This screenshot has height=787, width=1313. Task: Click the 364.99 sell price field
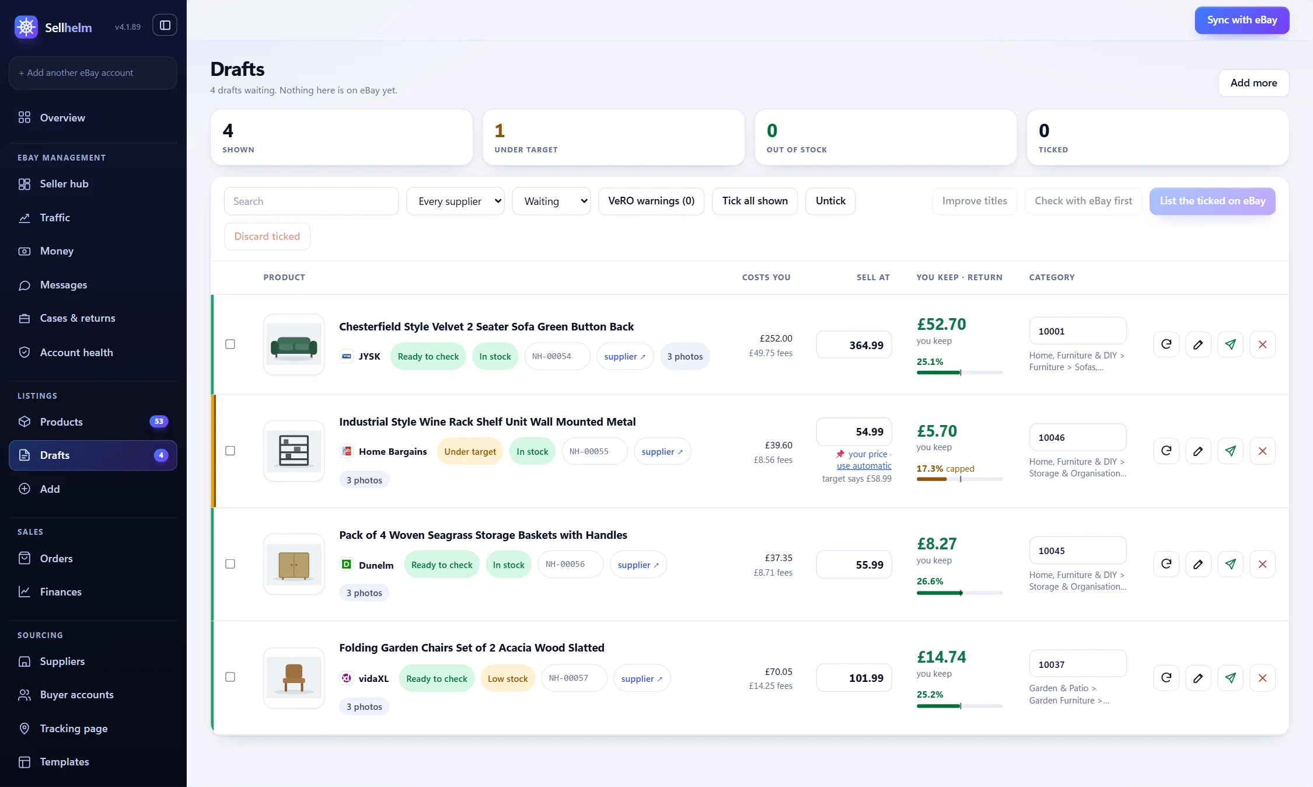click(x=854, y=345)
